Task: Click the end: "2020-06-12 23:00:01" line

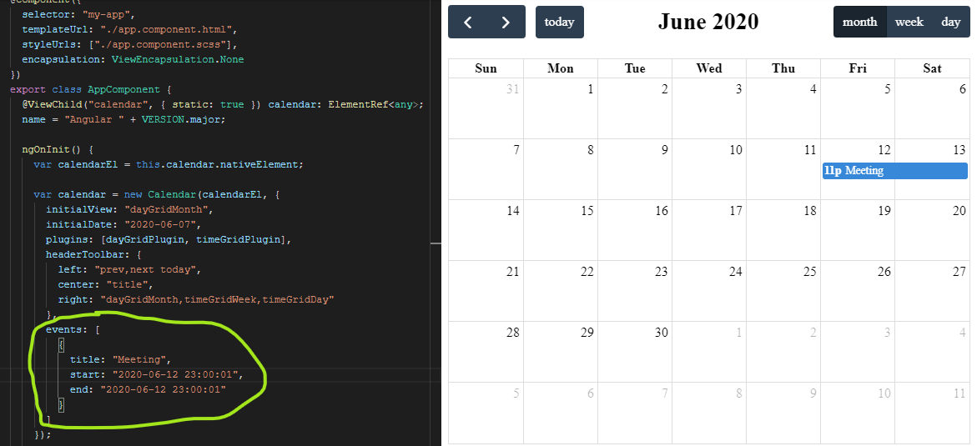Action: click(x=148, y=389)
